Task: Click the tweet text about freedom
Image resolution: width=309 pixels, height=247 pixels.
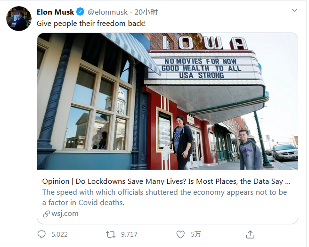Action: [x=91, y=23]
